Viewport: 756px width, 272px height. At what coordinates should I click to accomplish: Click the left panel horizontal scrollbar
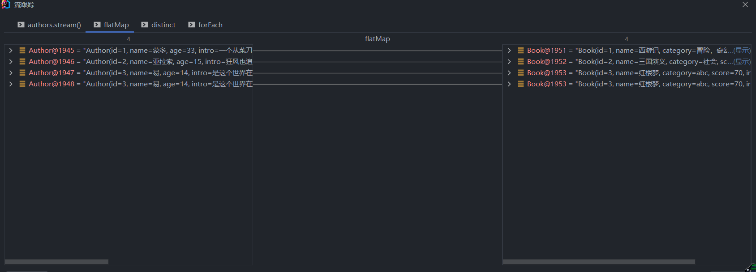56,262
